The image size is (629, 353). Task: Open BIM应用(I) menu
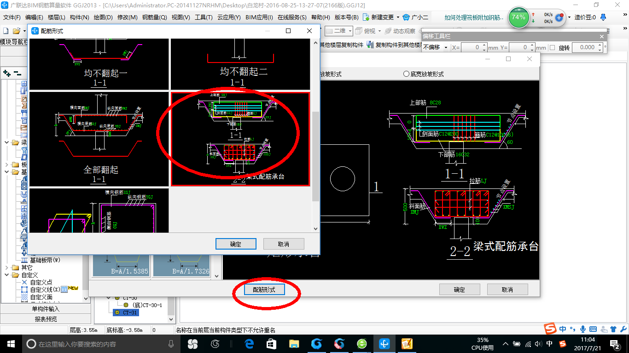pyautogui.click(x=259, y=17)
